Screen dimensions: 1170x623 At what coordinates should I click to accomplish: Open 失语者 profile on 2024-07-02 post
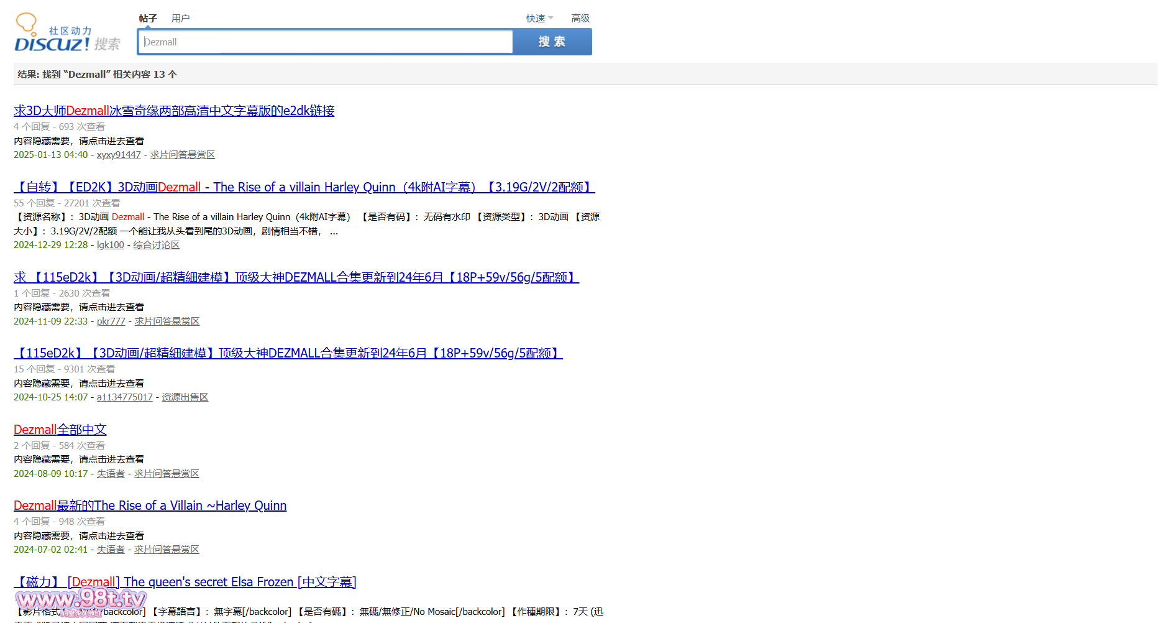(x=111, y=550)
